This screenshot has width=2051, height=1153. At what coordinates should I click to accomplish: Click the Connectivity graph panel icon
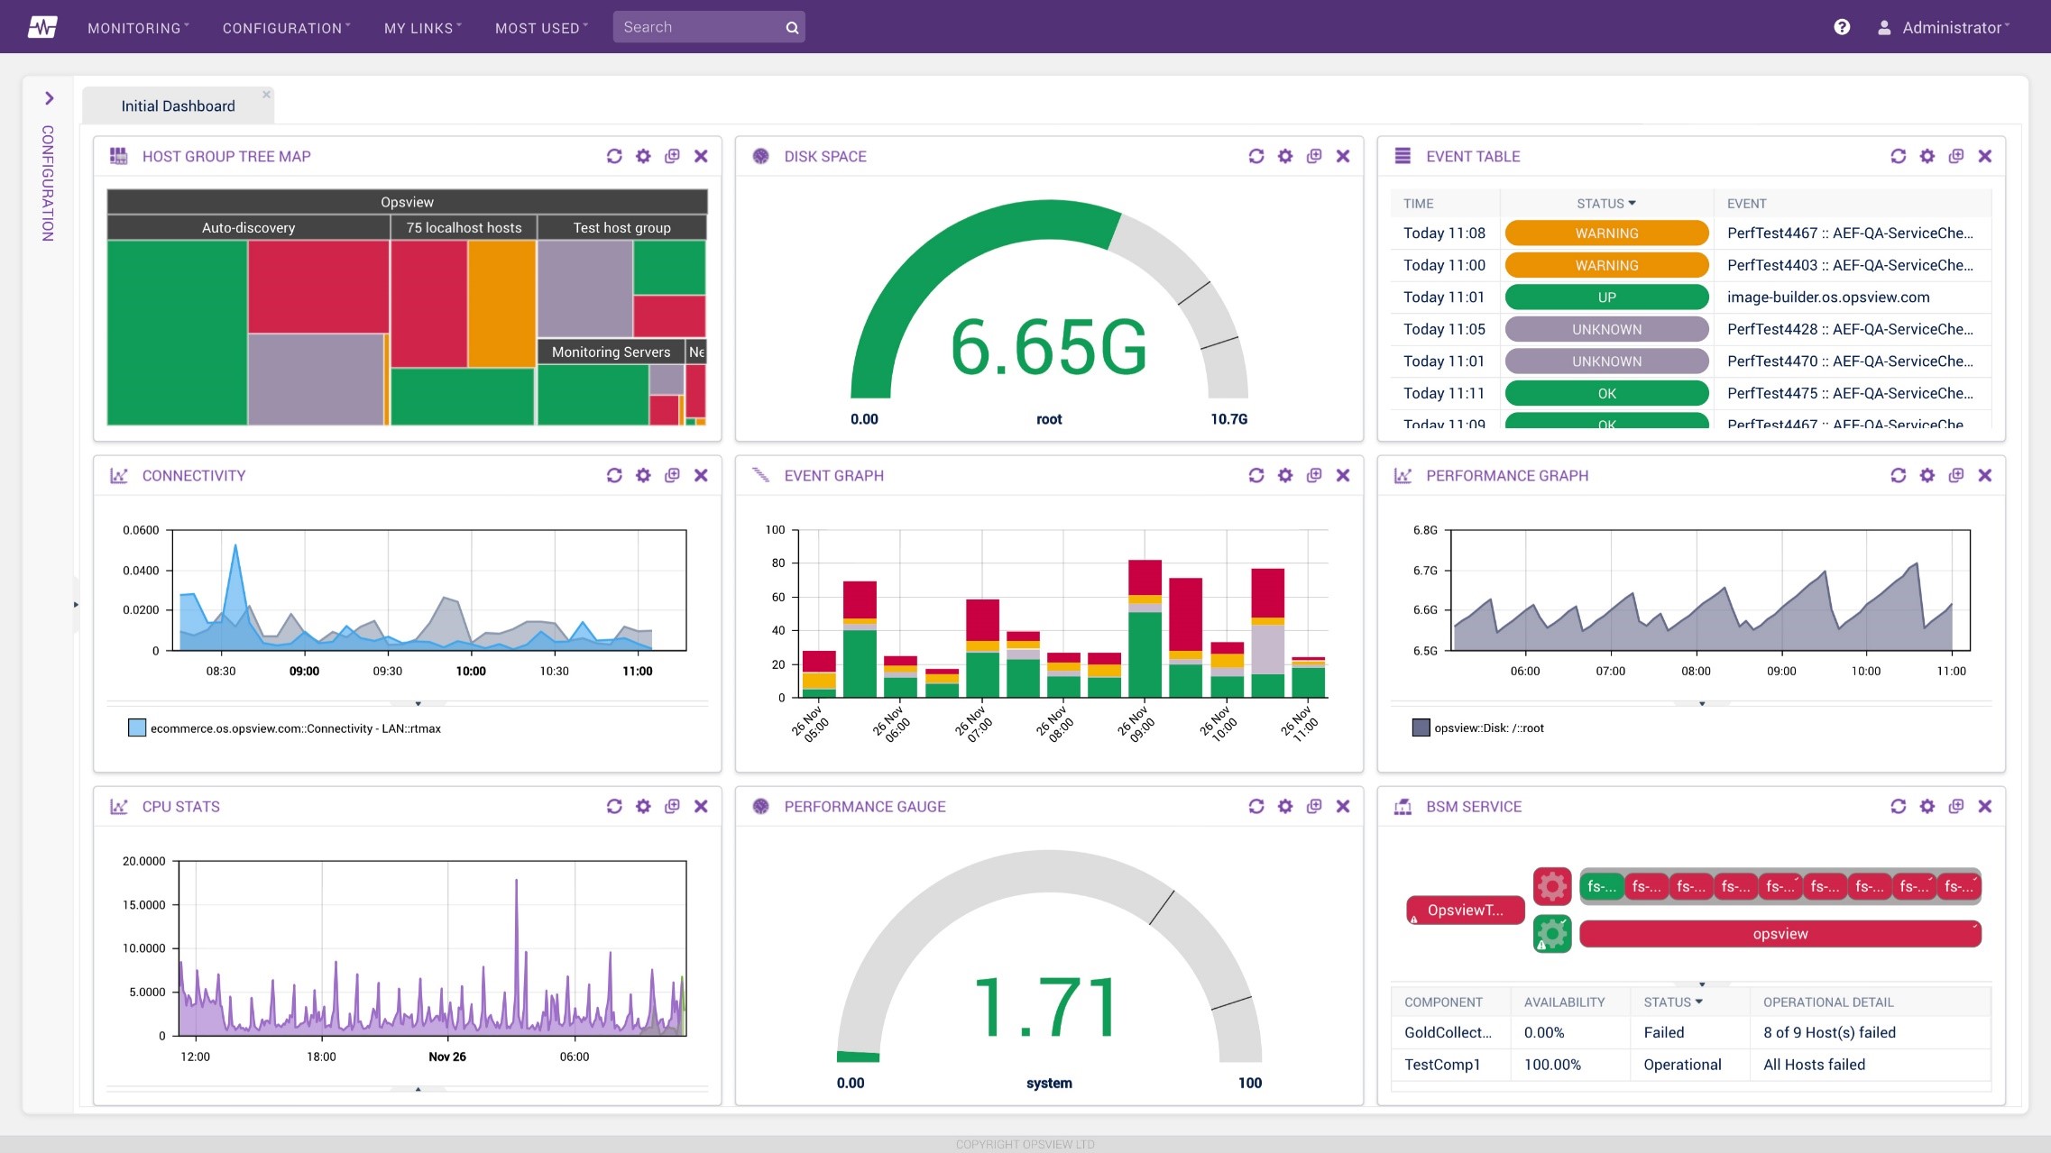pos(117,474)
